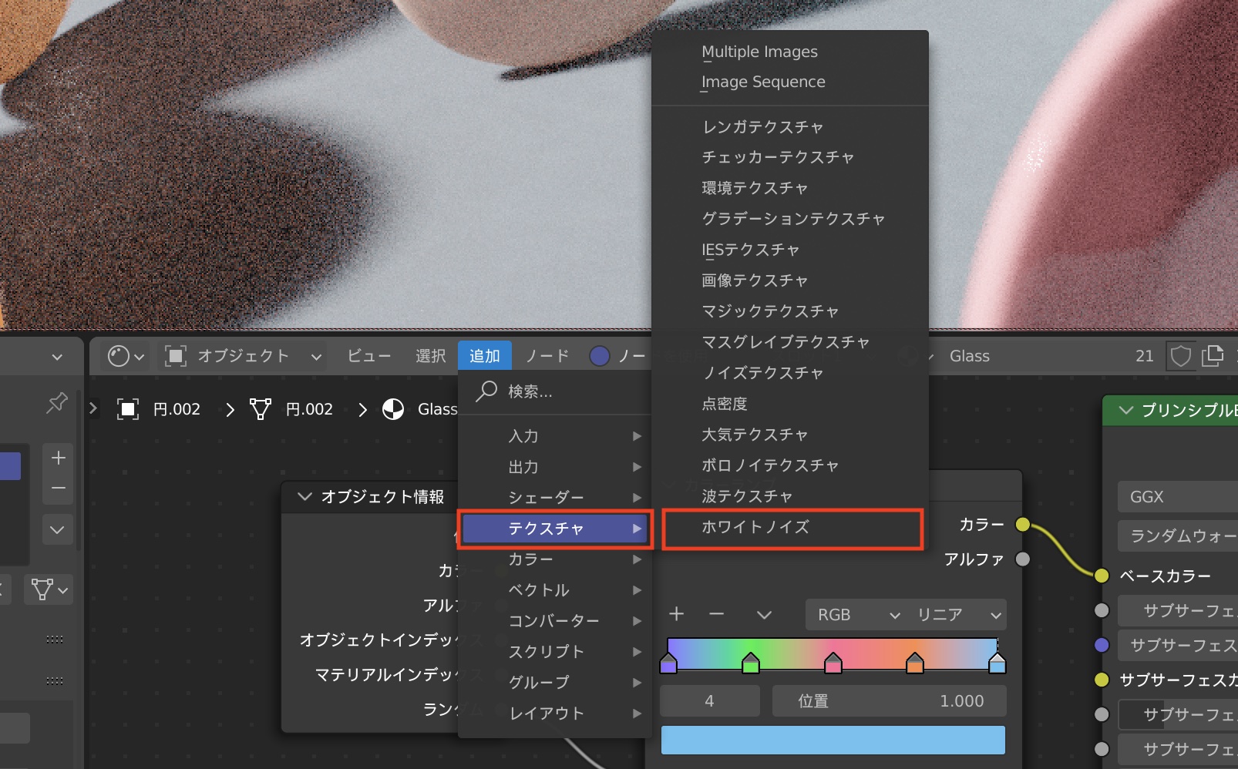Collapse the オブジェクト情報 node

(304, 496)
